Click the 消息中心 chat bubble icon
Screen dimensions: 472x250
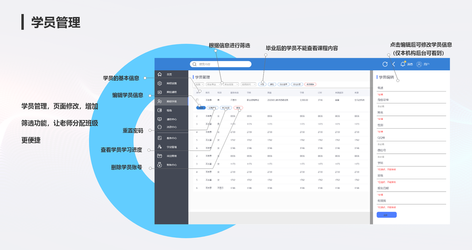click(159, 127)
